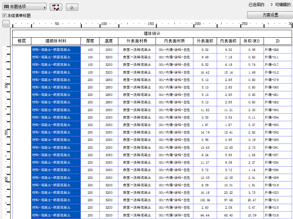Click the 厚度 column header

91,41
